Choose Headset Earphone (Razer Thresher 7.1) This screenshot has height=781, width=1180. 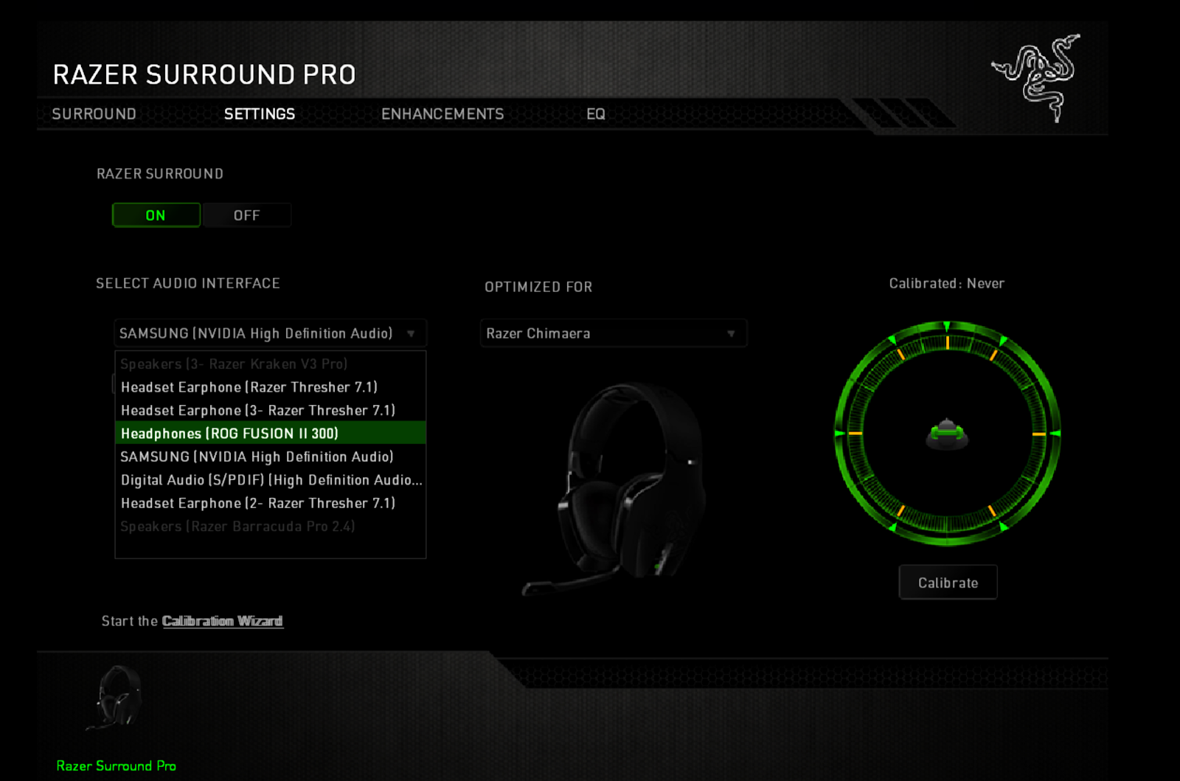click(x=271, y=387)
